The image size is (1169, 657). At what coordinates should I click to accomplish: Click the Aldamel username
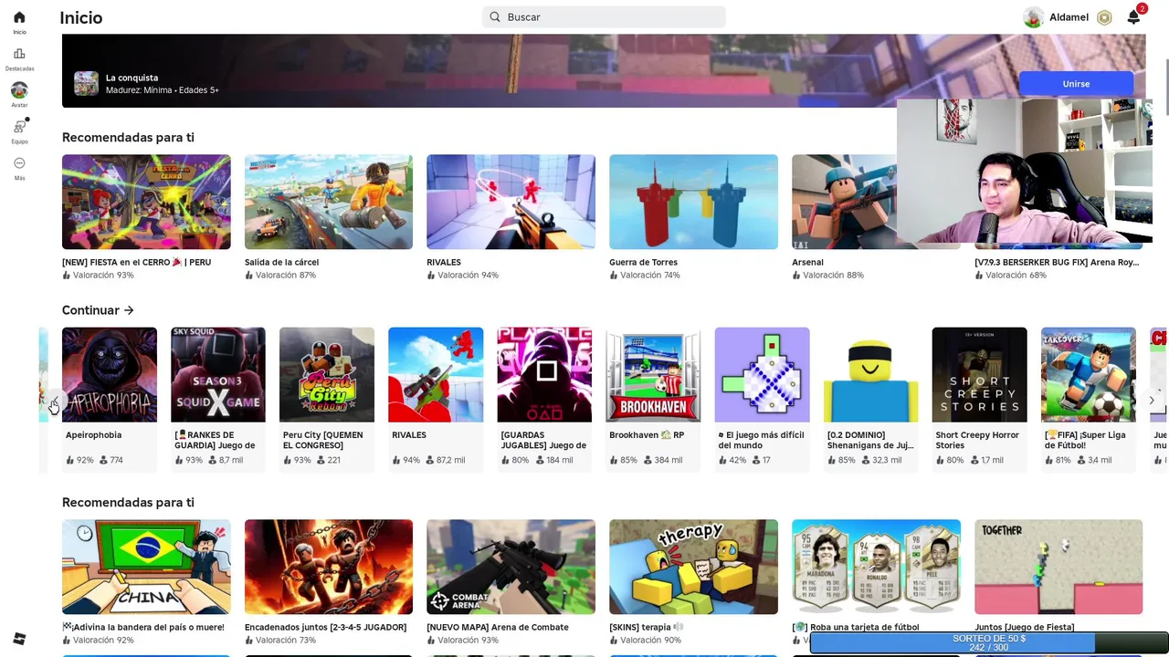(1069, 17)
